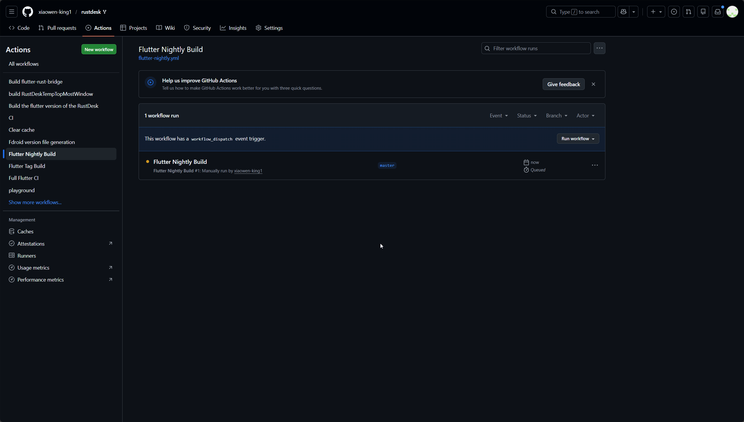Dismiss the feedback banner with X
Viewport: 744px width, 422px height.
click(593, 84)
